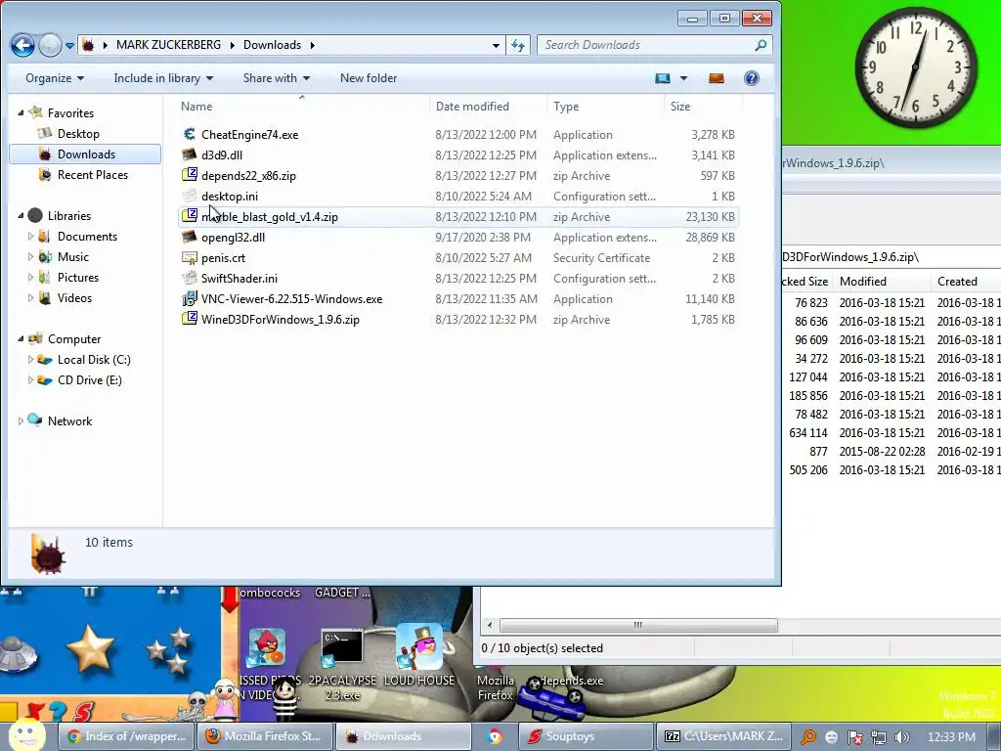Viewport: 1001px width, 751px height.
Task: Click the Explorer help question mark icon
Action: (752, 78)
